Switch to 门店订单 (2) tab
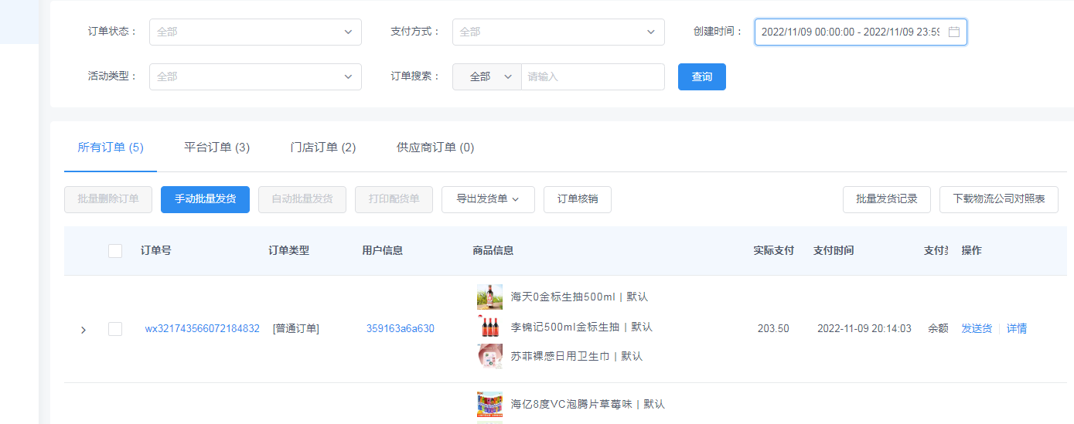Screen dimensions: 1074x424 [x=323, y=148]
